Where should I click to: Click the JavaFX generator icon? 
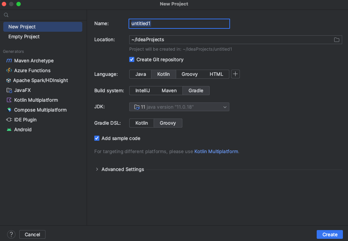click(x=9, y=90)
